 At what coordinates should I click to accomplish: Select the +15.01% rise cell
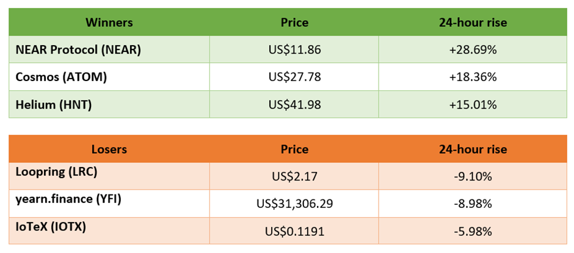coord(473,105)
